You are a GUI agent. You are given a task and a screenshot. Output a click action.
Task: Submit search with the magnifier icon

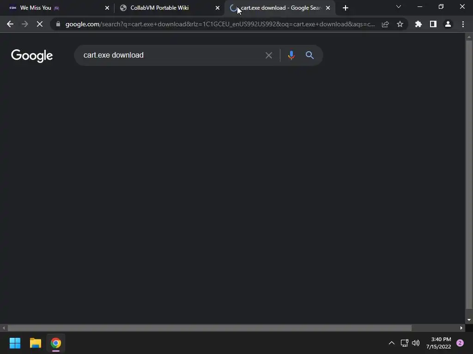[310, 55]
